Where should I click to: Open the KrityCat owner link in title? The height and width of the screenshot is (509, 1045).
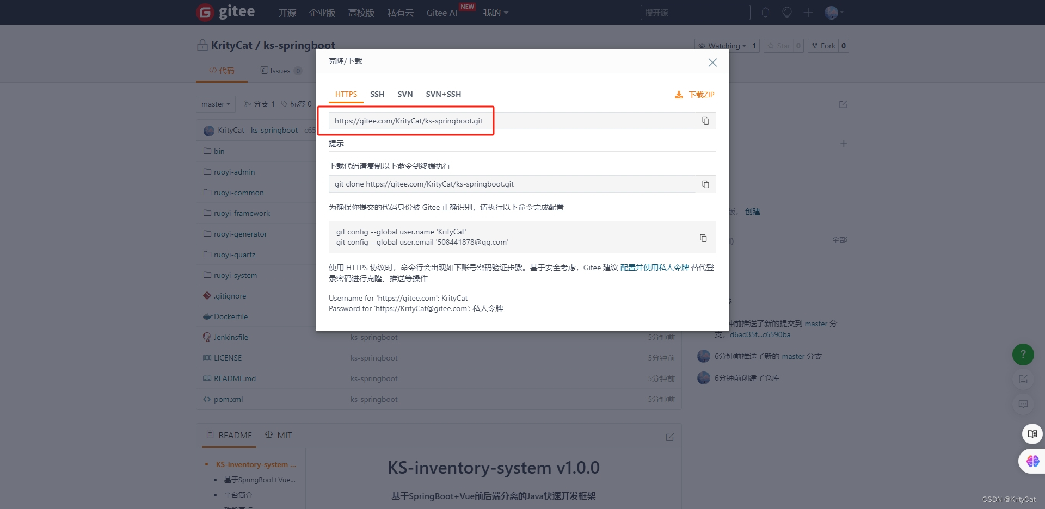point(231,45)
